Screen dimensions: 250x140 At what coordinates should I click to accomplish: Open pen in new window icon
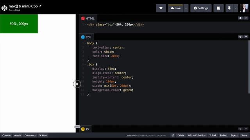173,135
